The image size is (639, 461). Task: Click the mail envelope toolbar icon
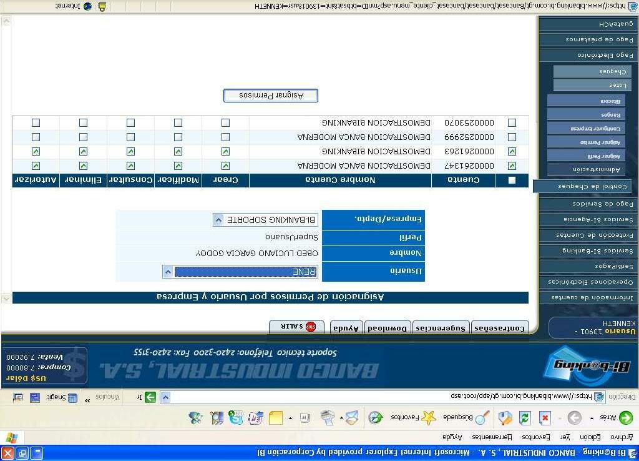point(352,418)
